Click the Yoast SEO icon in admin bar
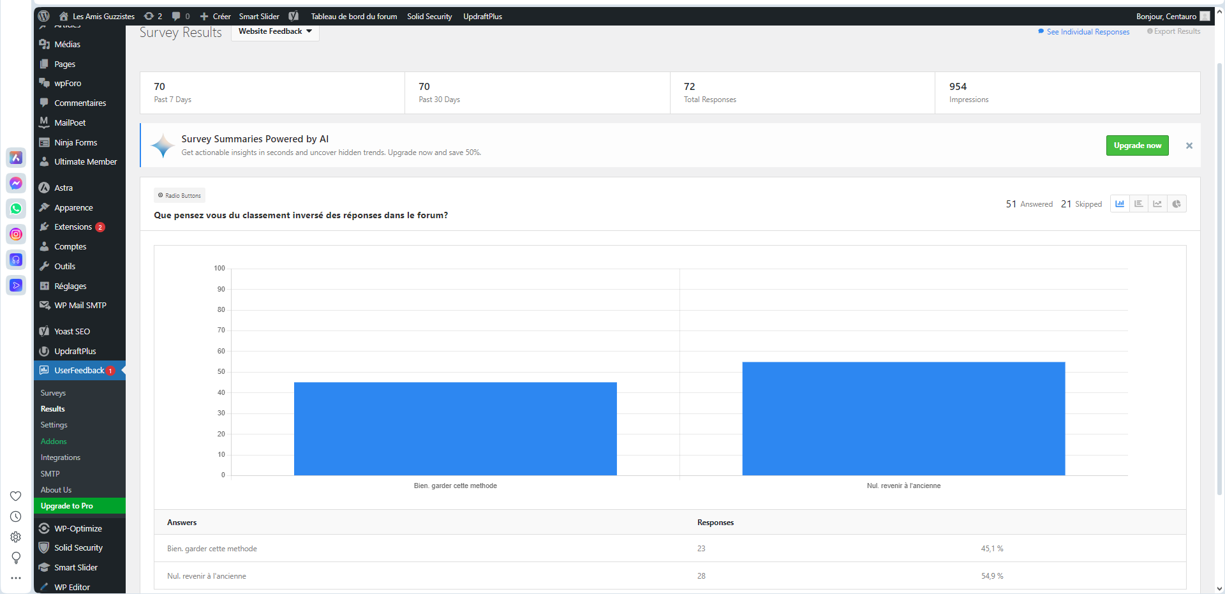Screen dimensions: 1225x594 pyautogui.click(x=293, y=17)
